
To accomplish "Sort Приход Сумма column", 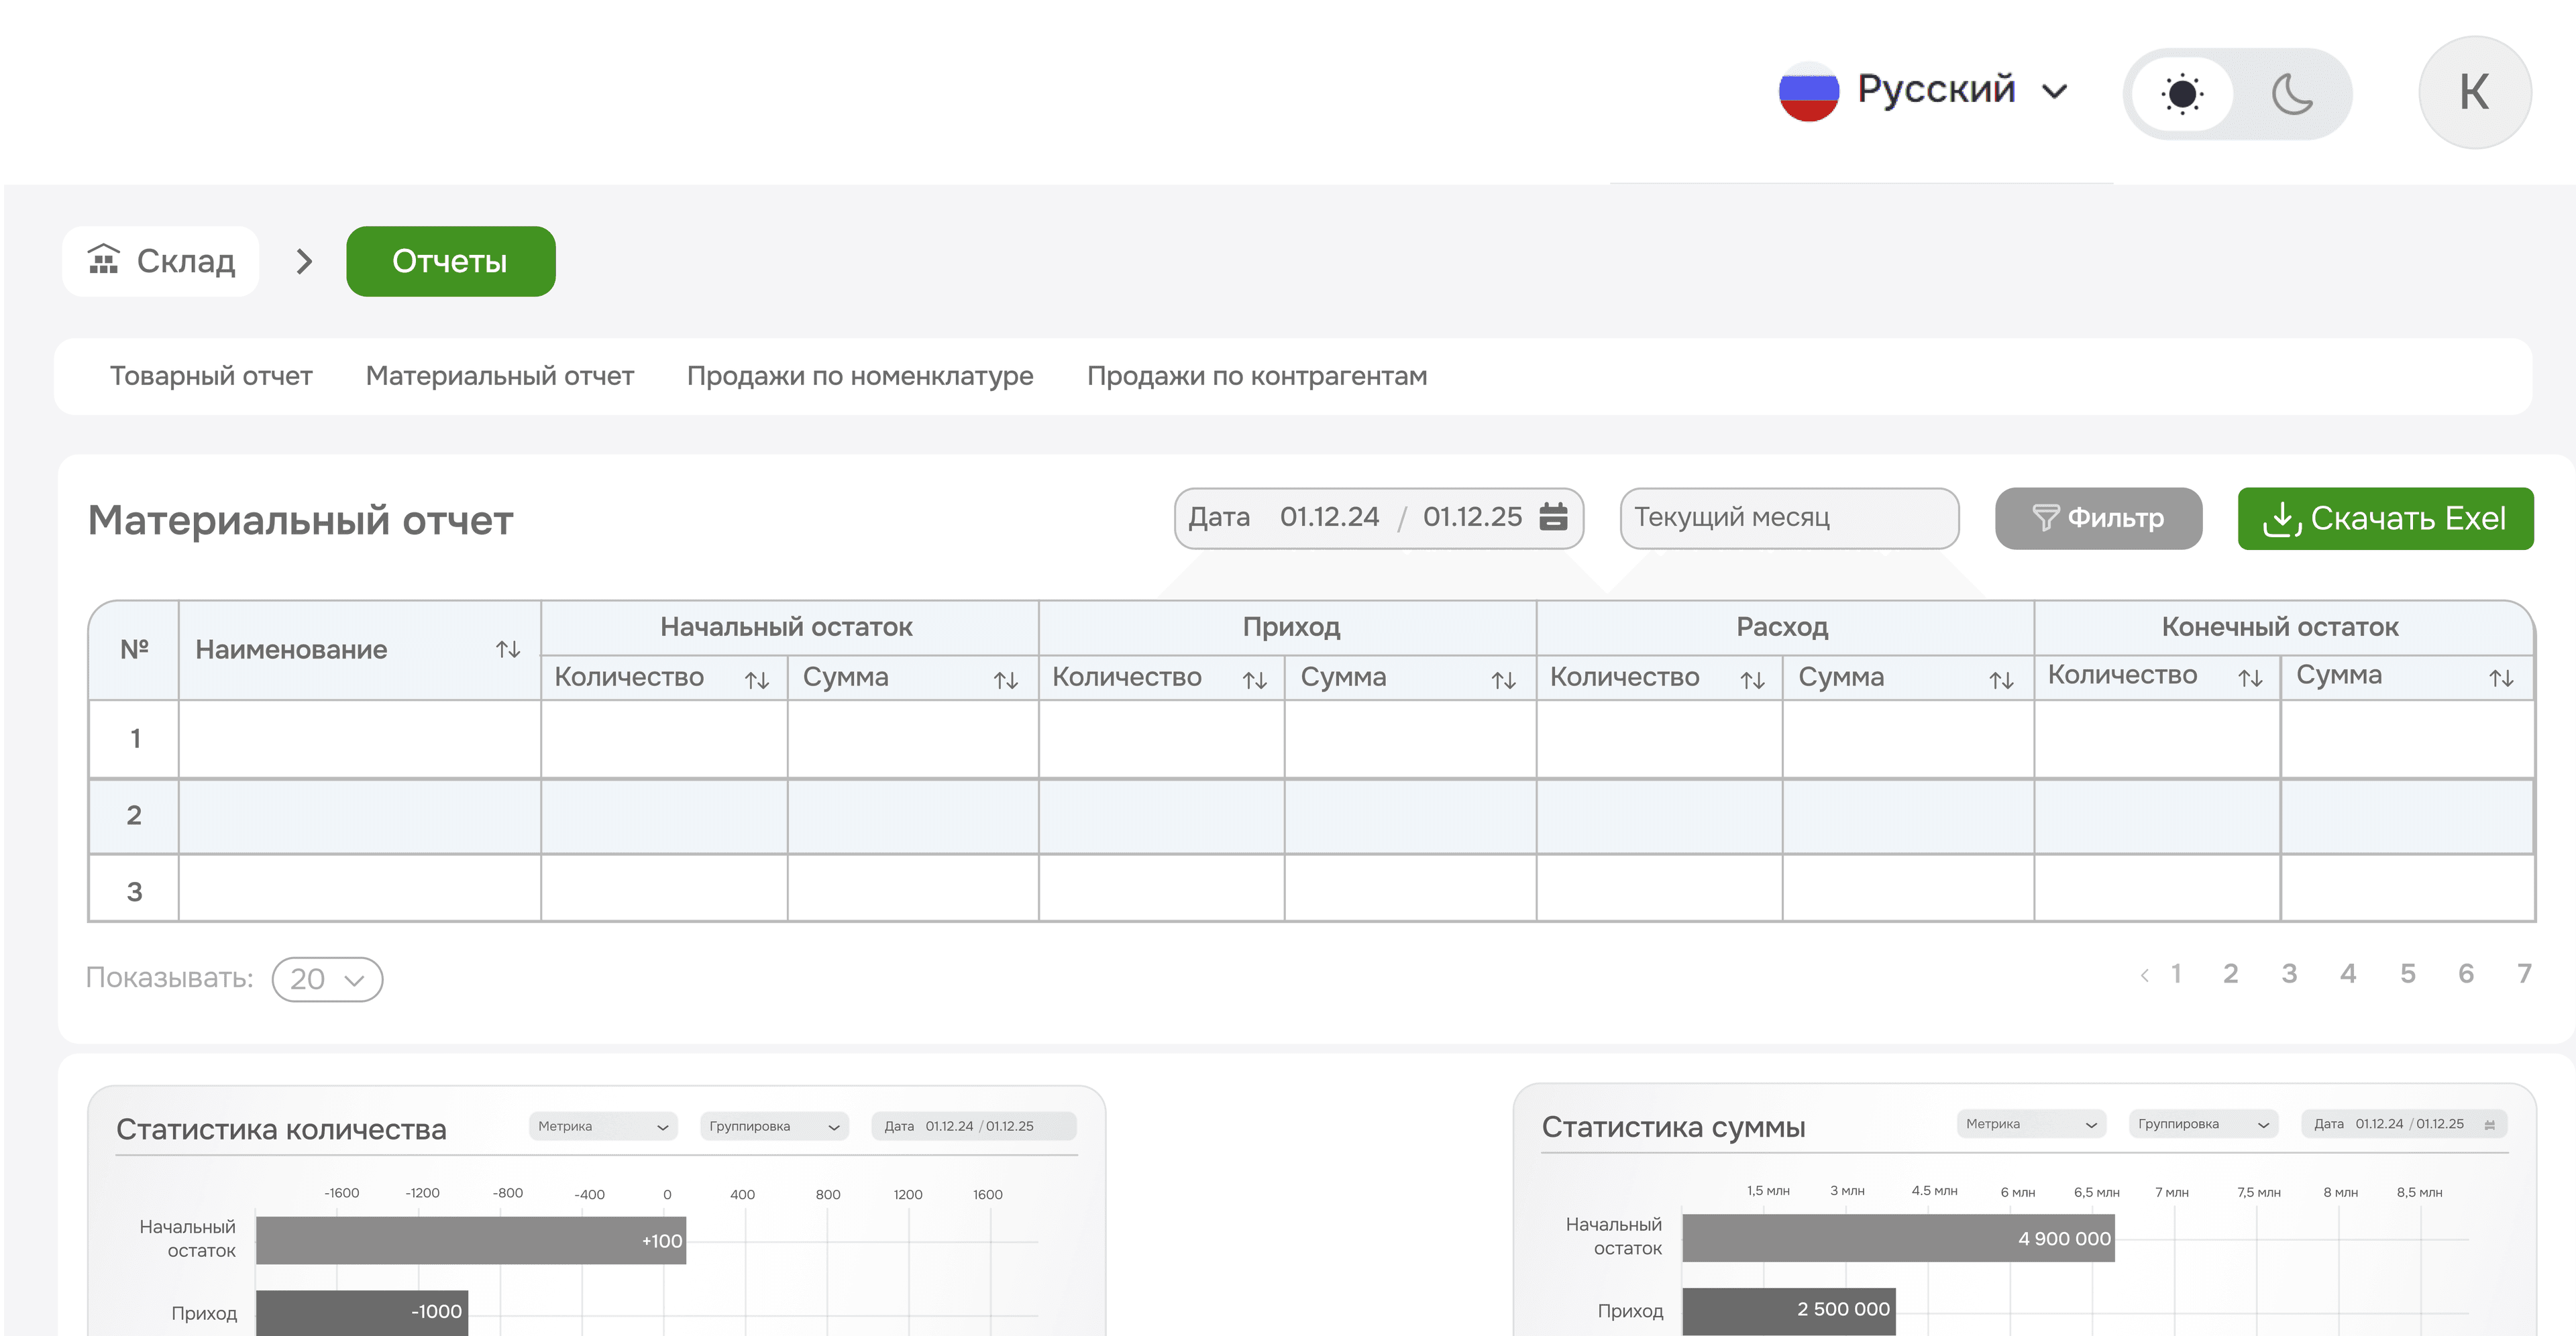I will (1503, 681).
